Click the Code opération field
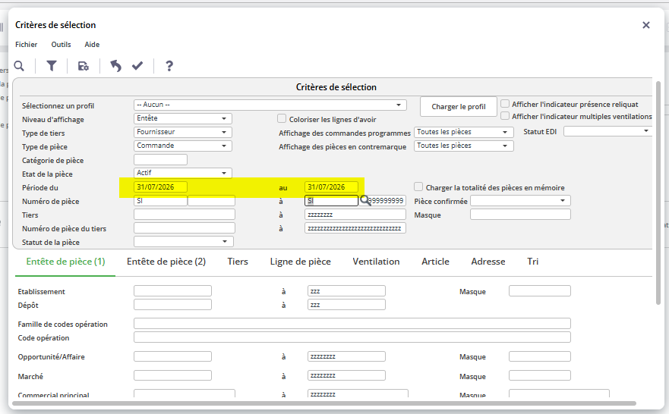The width and height of the screenshot is (669, 414). (x=352, y=337)
